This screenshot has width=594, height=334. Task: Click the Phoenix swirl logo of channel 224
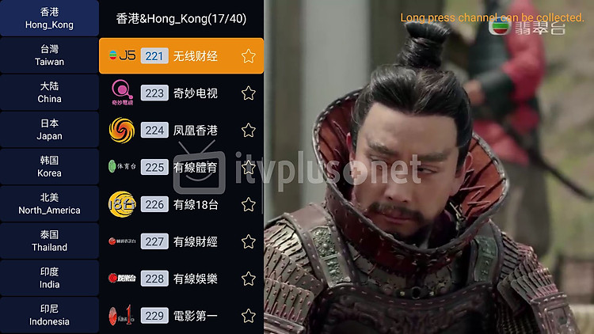[122, 131]
